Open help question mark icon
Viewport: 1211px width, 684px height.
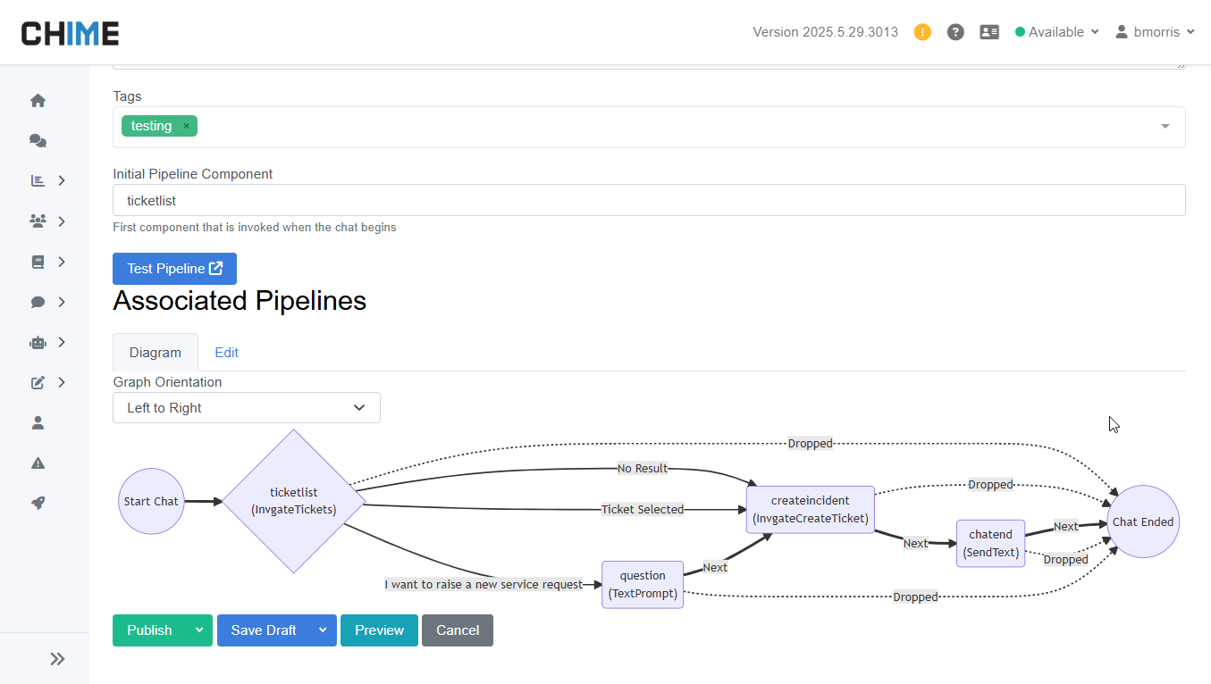pos(955,32)
